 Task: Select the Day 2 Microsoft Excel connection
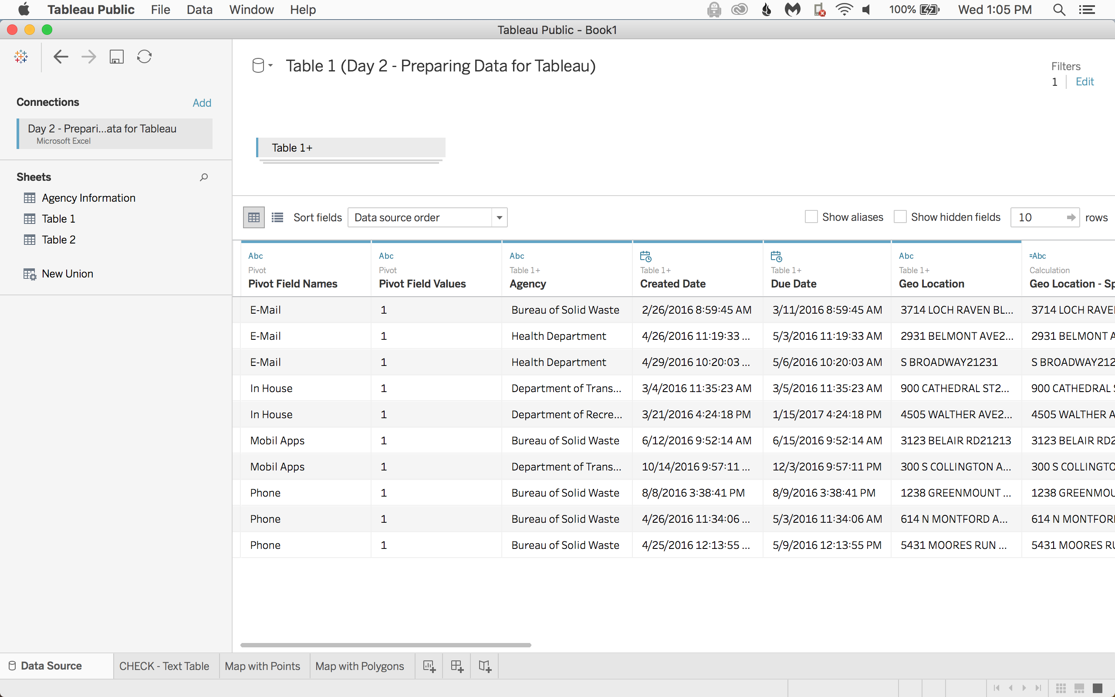tap(115, 134)
